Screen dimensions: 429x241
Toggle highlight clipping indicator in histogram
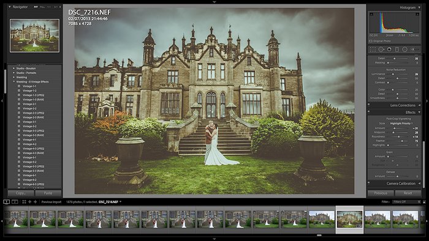point(418,14)
